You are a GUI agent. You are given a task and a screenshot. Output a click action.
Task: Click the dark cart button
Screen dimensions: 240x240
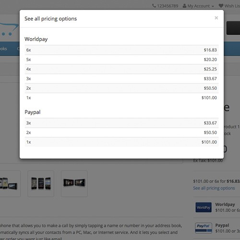click(233, 28)
